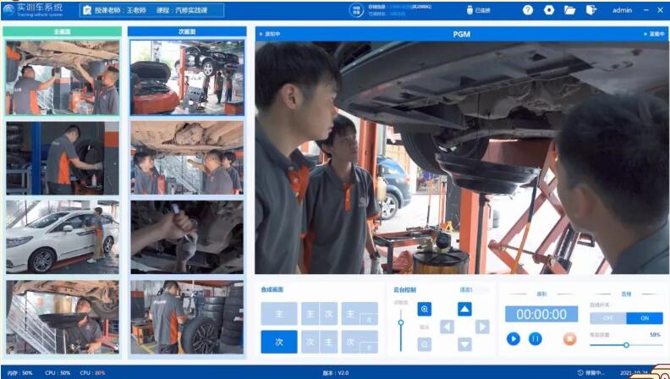Pan camera left with the left arrow
Screen dimensions: 670x379
448,327
